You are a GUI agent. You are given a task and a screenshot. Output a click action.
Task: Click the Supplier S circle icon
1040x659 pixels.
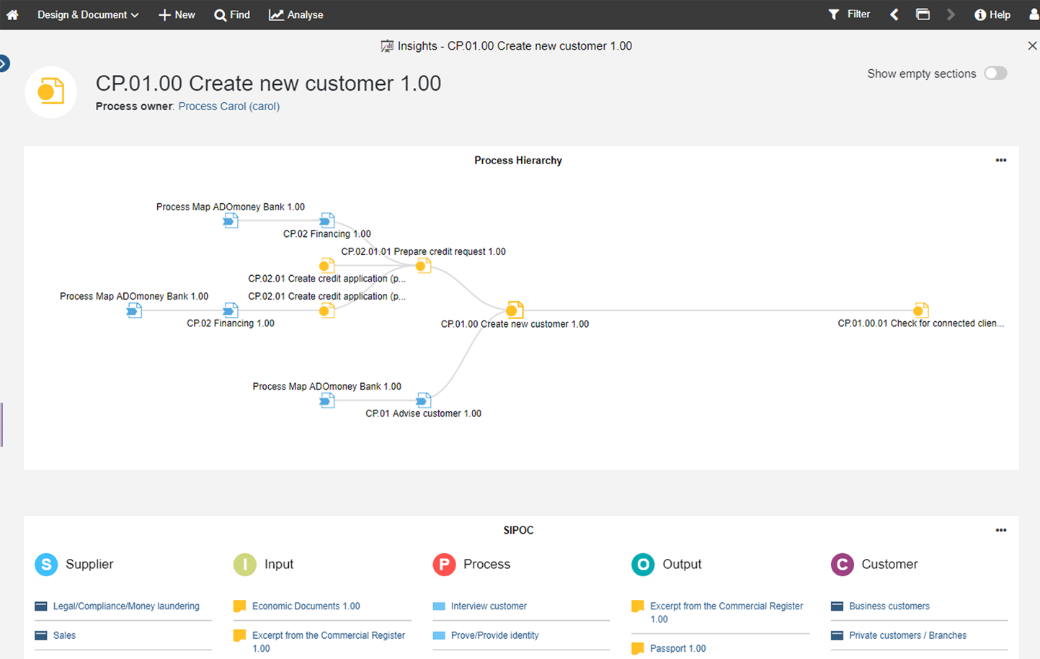tap(46, 564)
